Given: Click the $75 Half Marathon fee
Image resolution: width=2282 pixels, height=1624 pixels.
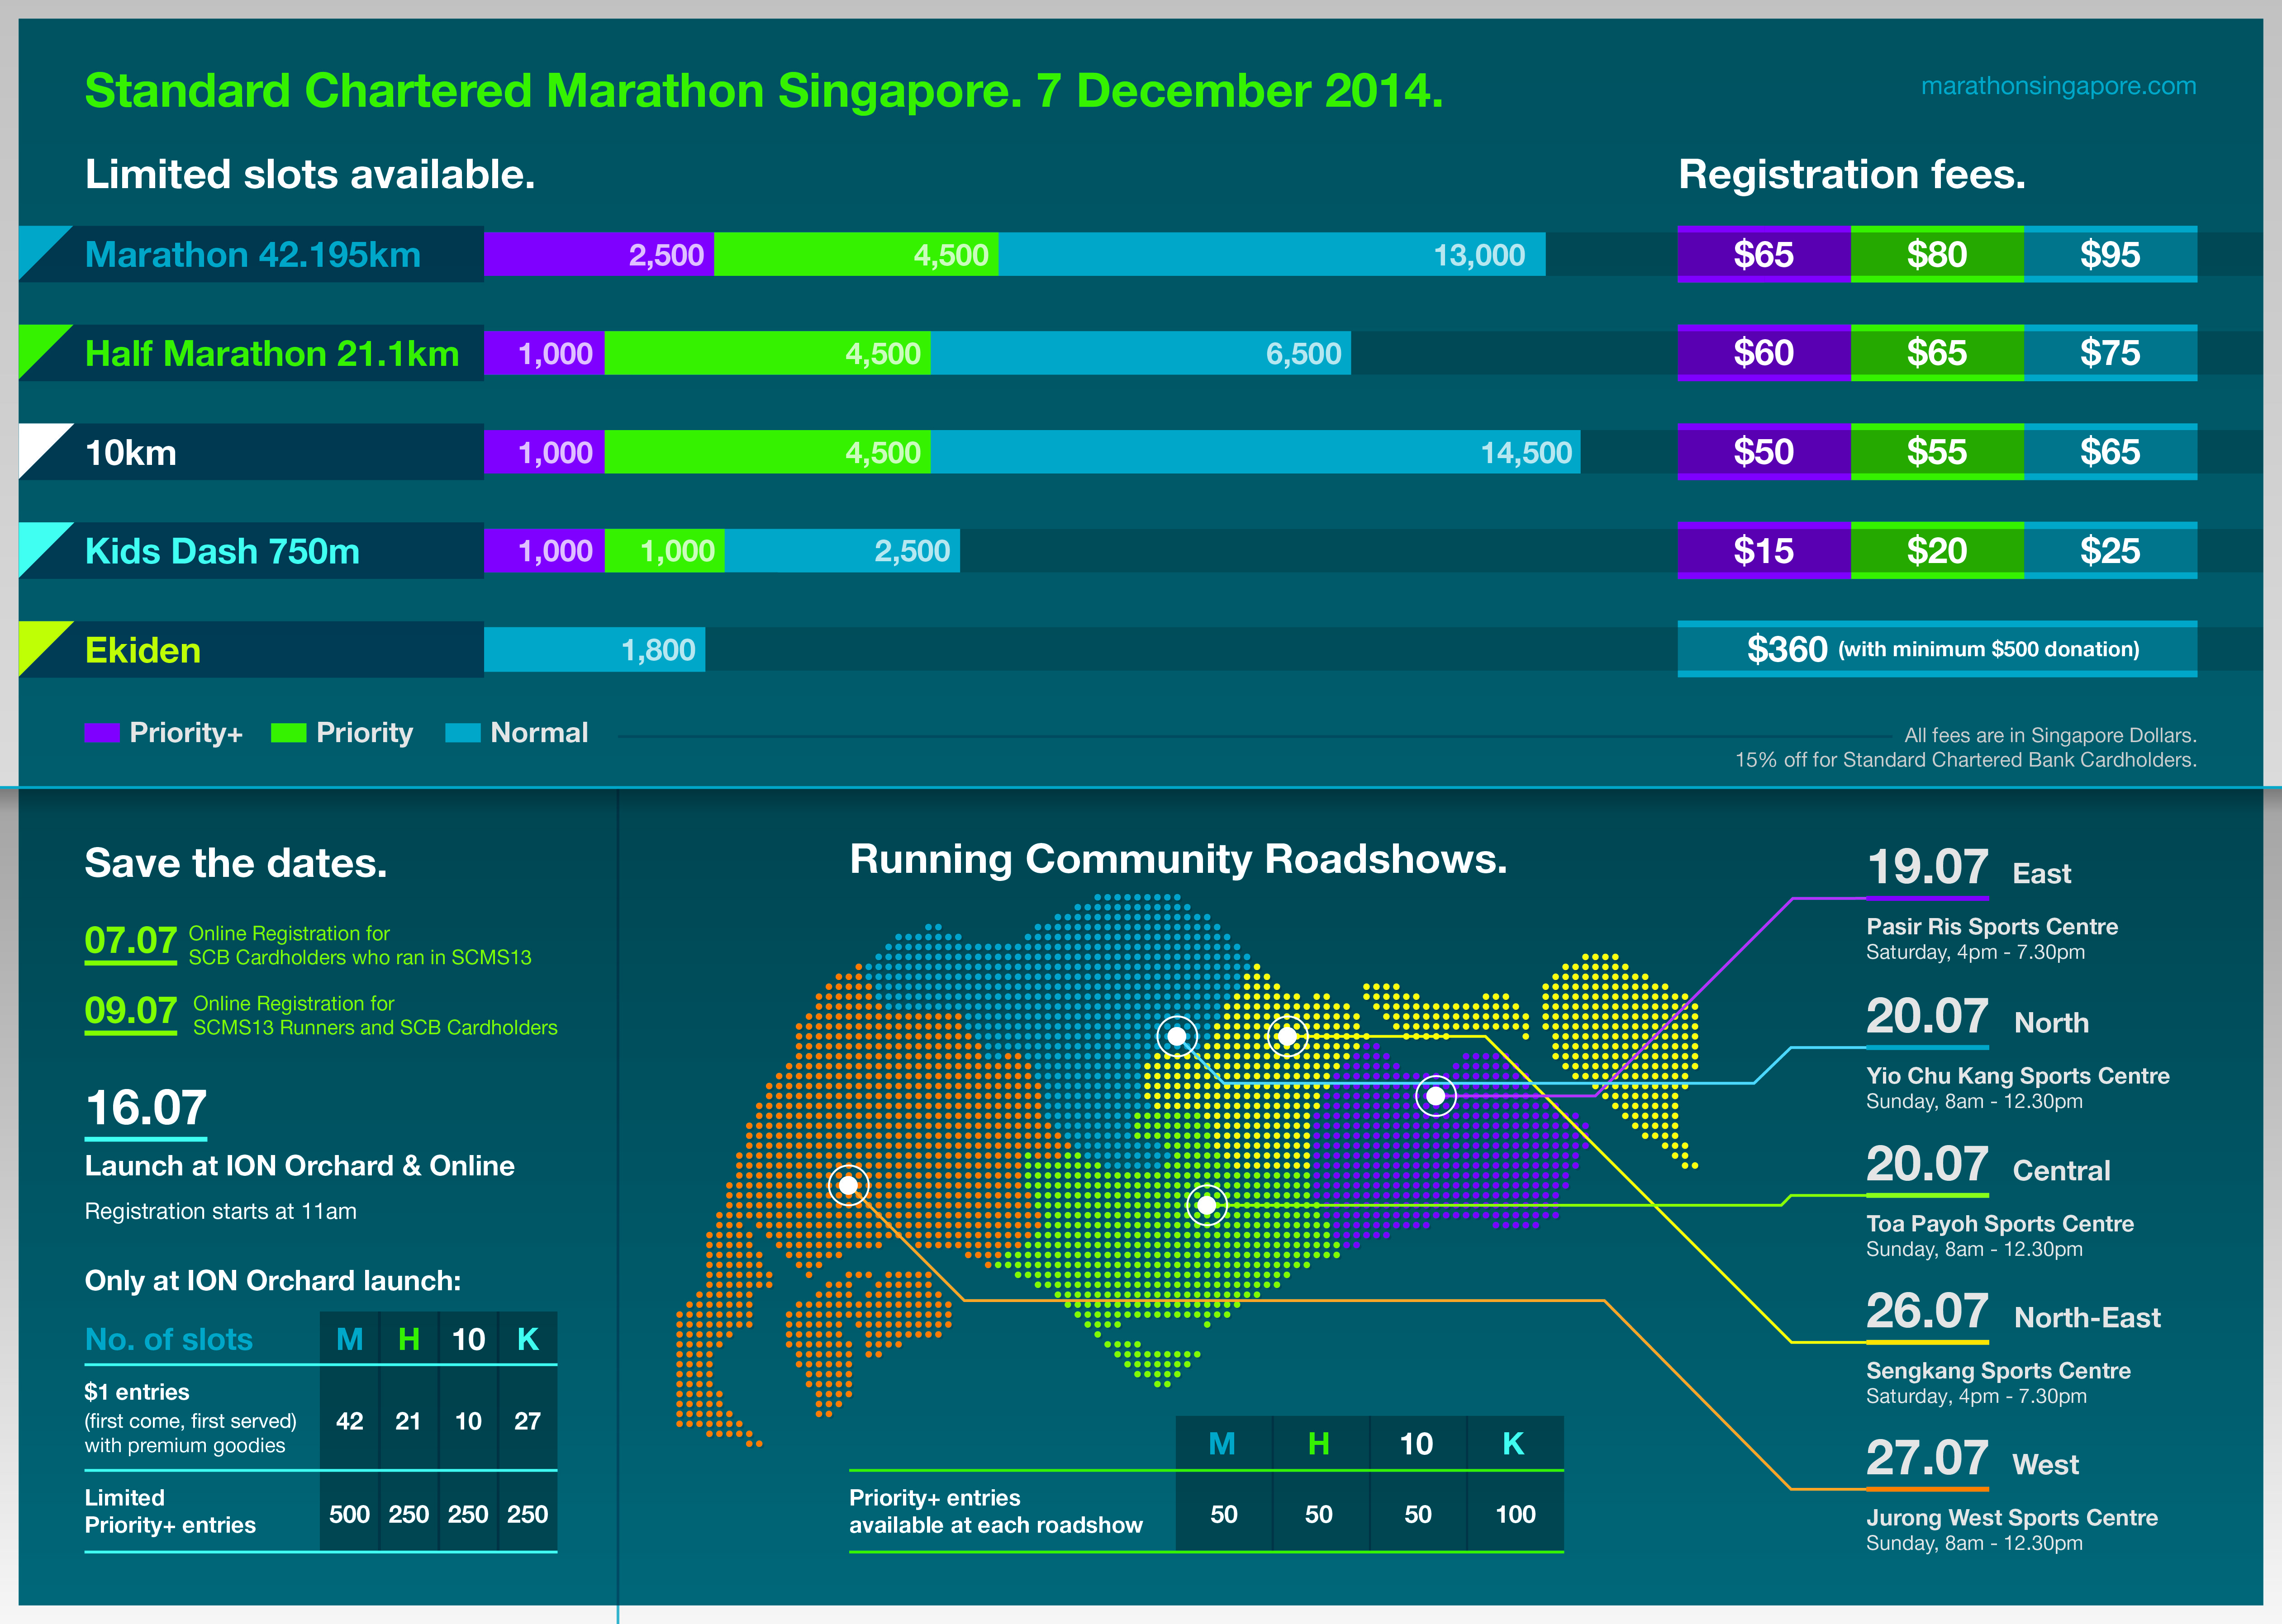Looking at the screenshot, I should 2110,353.
